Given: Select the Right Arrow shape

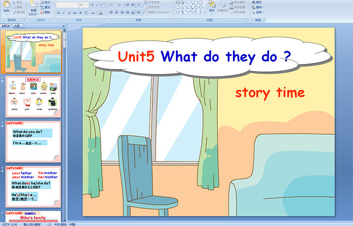Looking at the screenshot, I should click(196, 8).
